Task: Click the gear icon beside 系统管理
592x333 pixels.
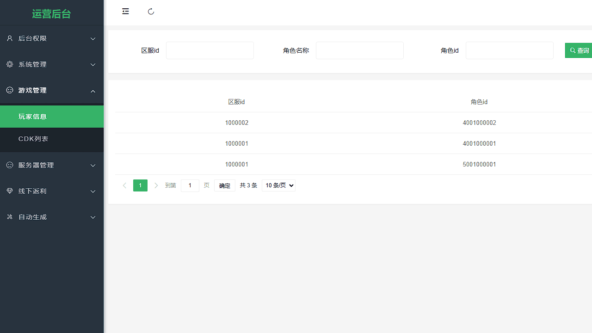Action: [x=9, y=64]
